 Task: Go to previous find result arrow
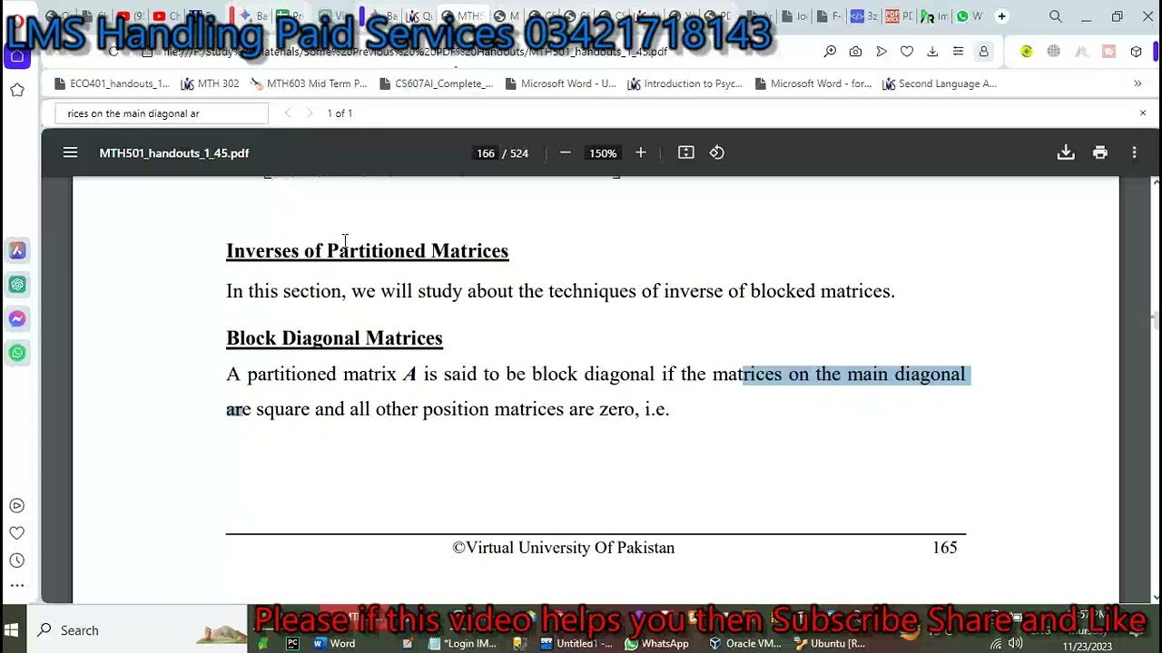tap(288, 113)
